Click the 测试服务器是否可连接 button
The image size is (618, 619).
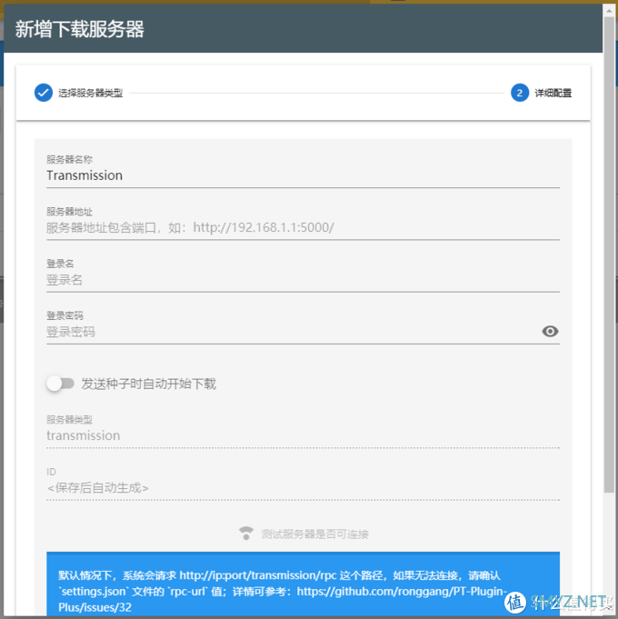tap(304, 534)
